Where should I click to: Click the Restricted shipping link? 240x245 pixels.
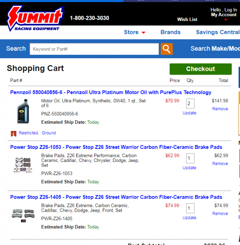28,133
